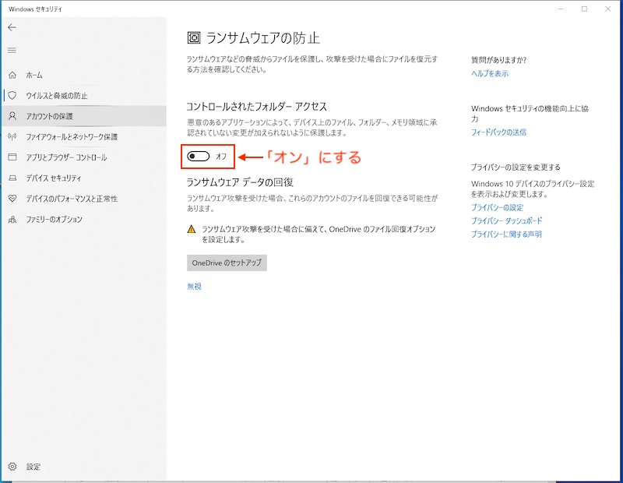Screen dimensions: 623x483
Task: Click the yellow warning triangle icon
Action: 192,229
